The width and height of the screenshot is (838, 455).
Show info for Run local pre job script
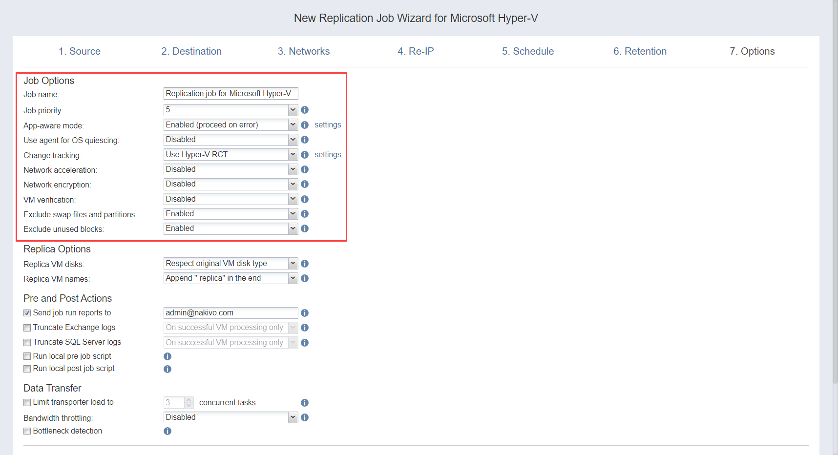click(x=168, y=356)
